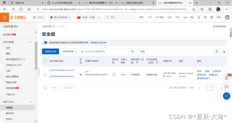Export the security group list
The image size is (232, 123).
click(224, 51)
